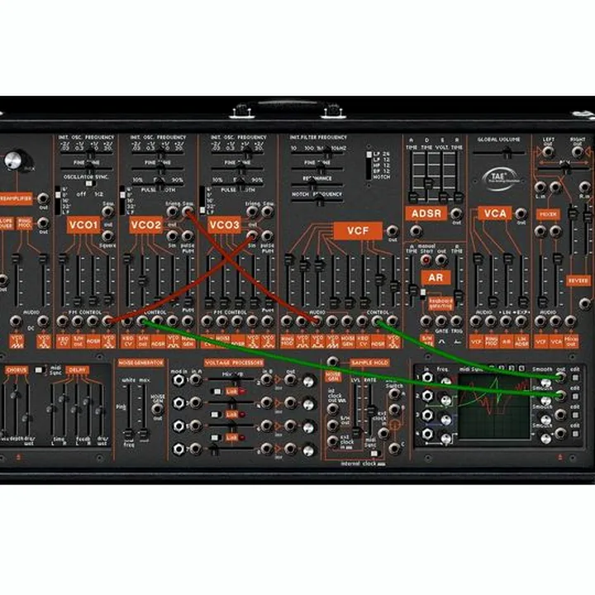Click the VCO2 pulse PWM output jack
The image size is (595, 595).
pos(188,236)
